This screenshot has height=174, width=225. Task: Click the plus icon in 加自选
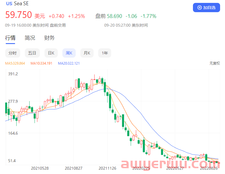pyautogui.click(x=200, y=8)
